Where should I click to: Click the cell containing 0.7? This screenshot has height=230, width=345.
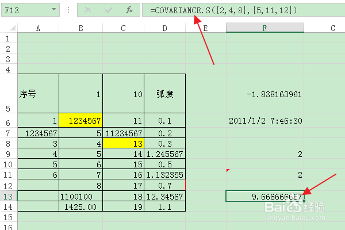165,185
